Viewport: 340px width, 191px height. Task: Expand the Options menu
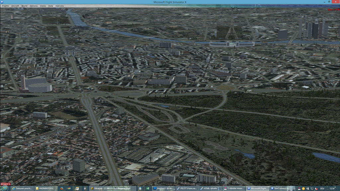34,6
